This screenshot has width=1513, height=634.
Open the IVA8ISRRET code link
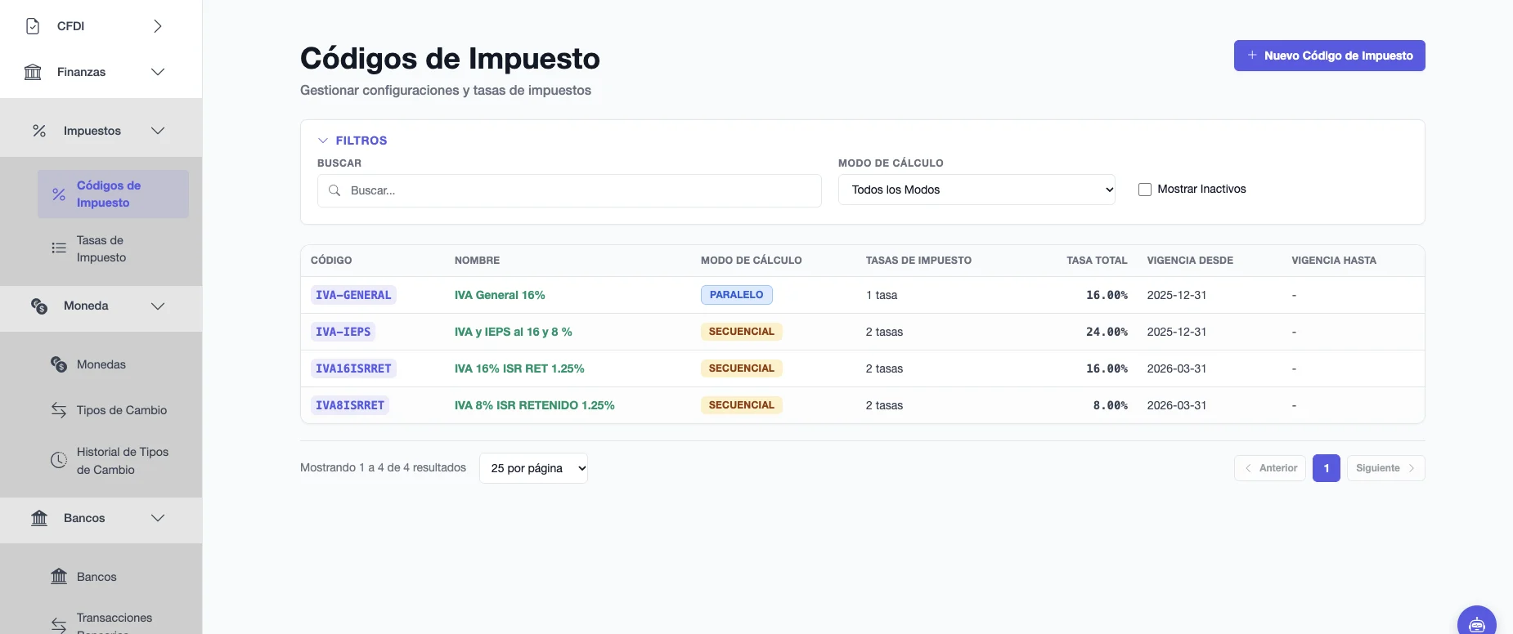[350, 405]
